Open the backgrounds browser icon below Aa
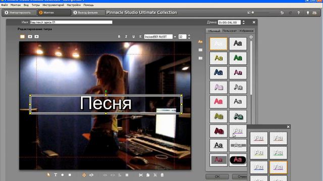323x181 pixels. 200,50
